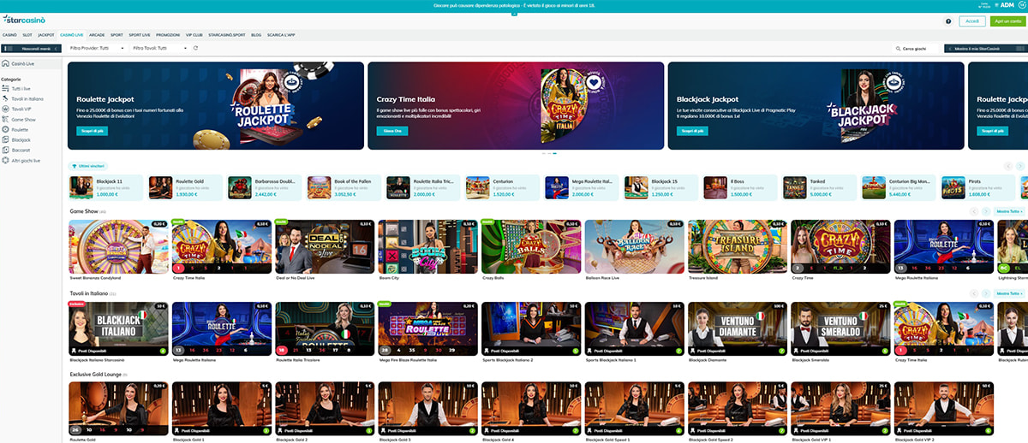Open the VIP CLUB menu item
Screen dimensions: 1028x443
coord(195,35)
